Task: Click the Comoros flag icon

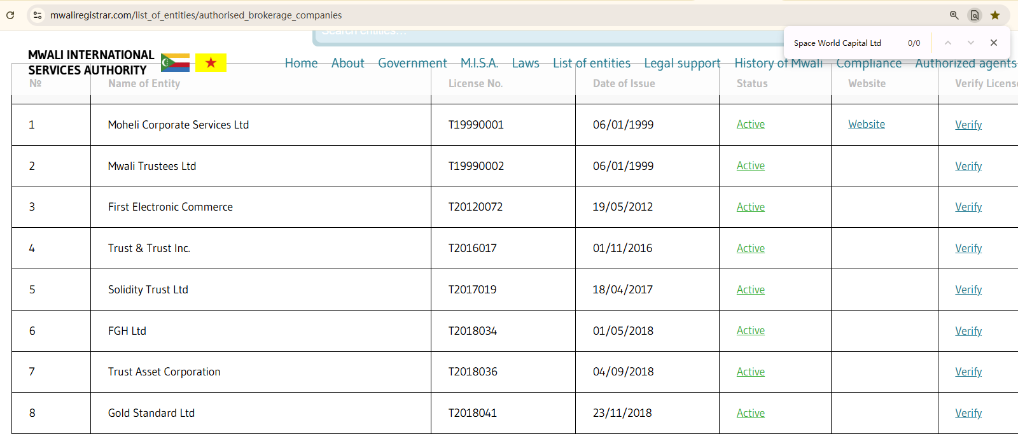Action: click(175, 62)
